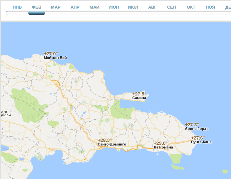Viewport: 231px width, 179px height.
Task: Choose the ИЮН month tab
Action: point(114,7)
